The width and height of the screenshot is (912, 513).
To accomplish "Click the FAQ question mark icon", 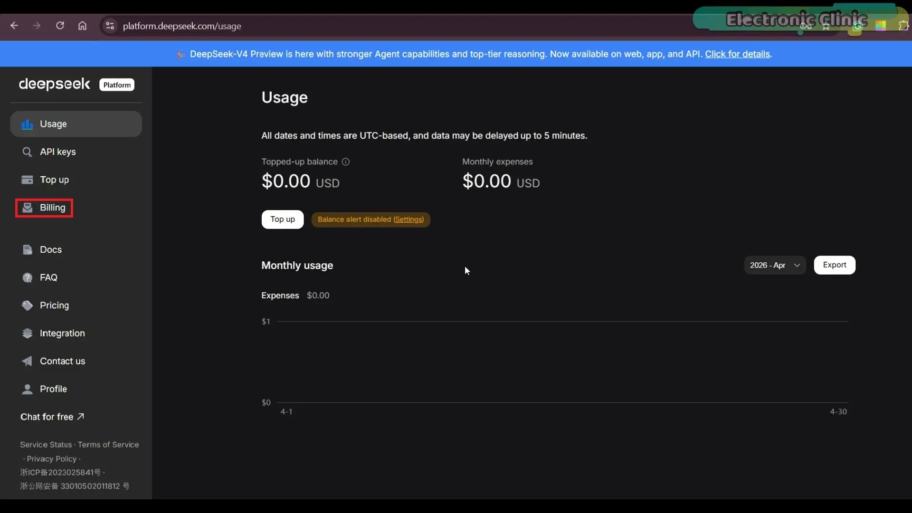I will click(27, 277).
